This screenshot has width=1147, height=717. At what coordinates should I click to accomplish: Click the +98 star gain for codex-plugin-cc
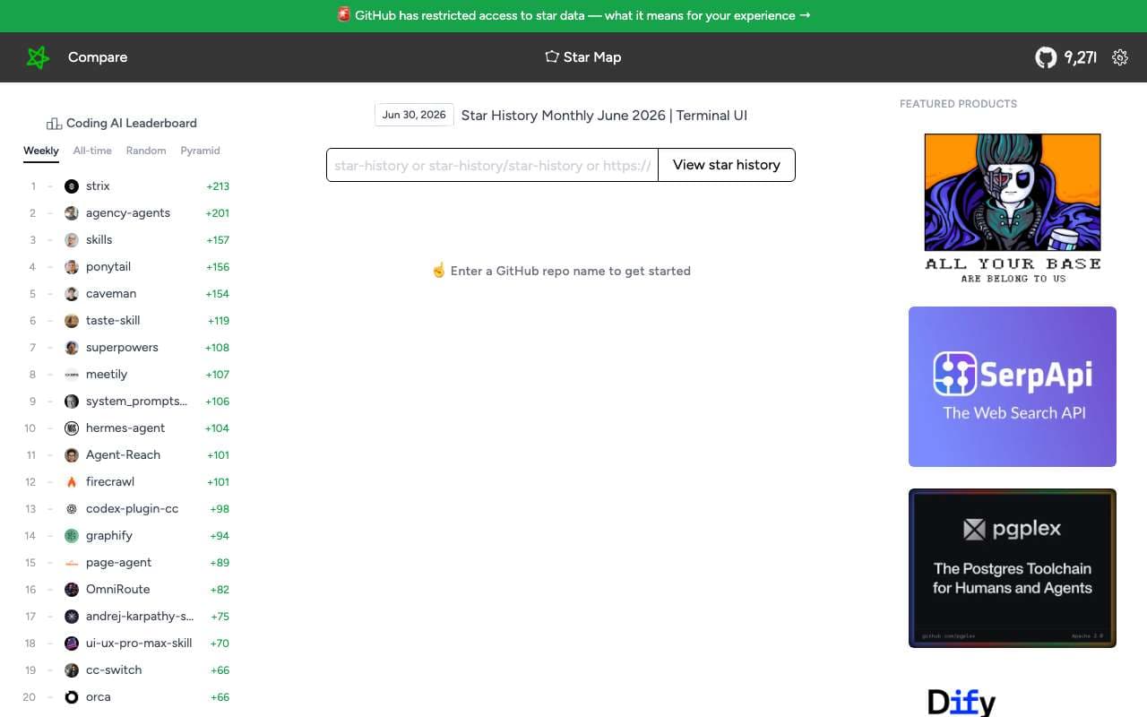pyautogui.click(x=220, y=509)
